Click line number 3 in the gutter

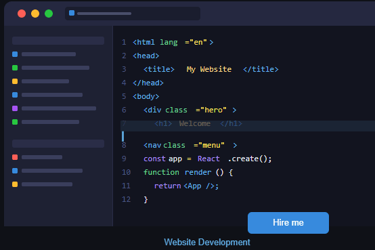(x=124, y=69)
